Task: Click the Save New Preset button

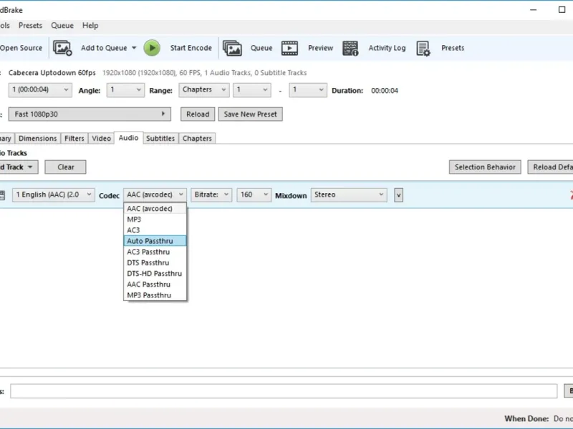Action: [250, 114]
